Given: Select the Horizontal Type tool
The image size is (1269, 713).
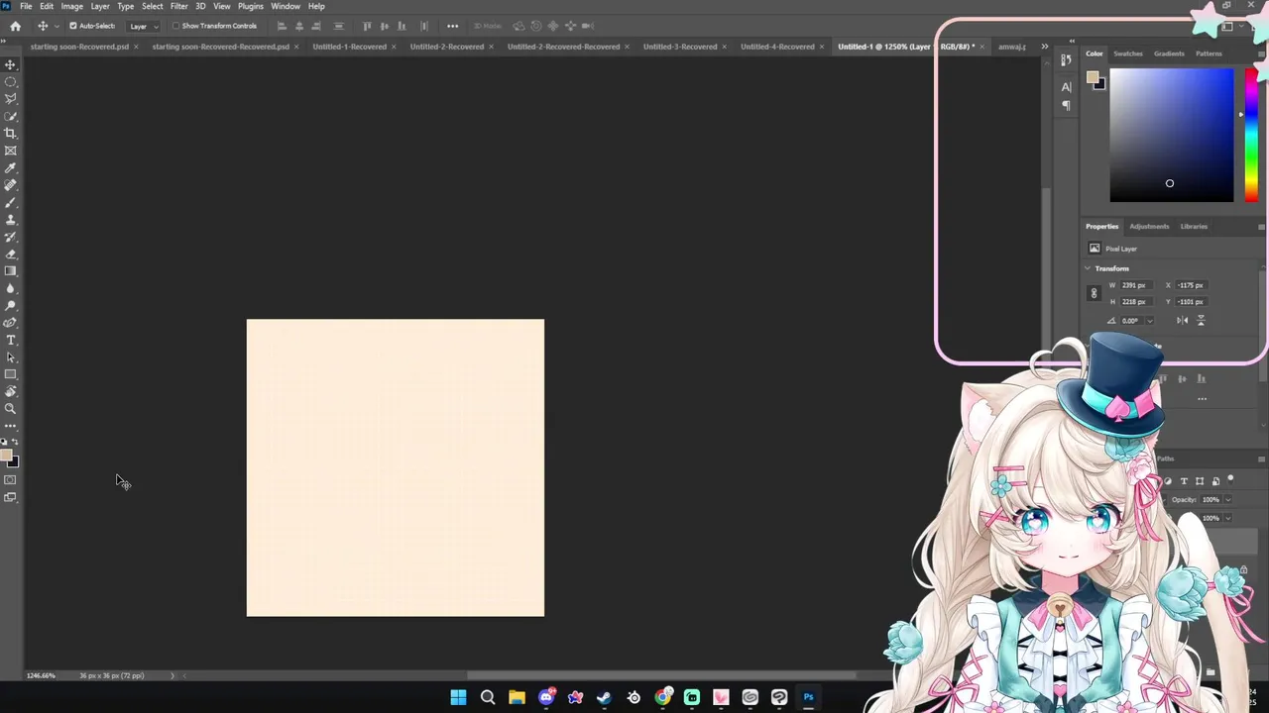Looking at the screenshot, I should [11, 340].
